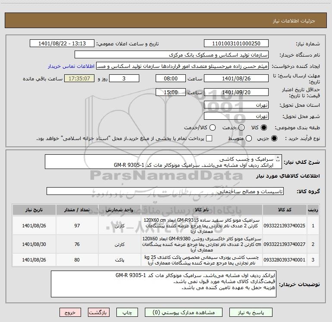The height and width of the screenshot is (322, 332).
Task: Click the کد کالا column header
Action: pos(285,210)
